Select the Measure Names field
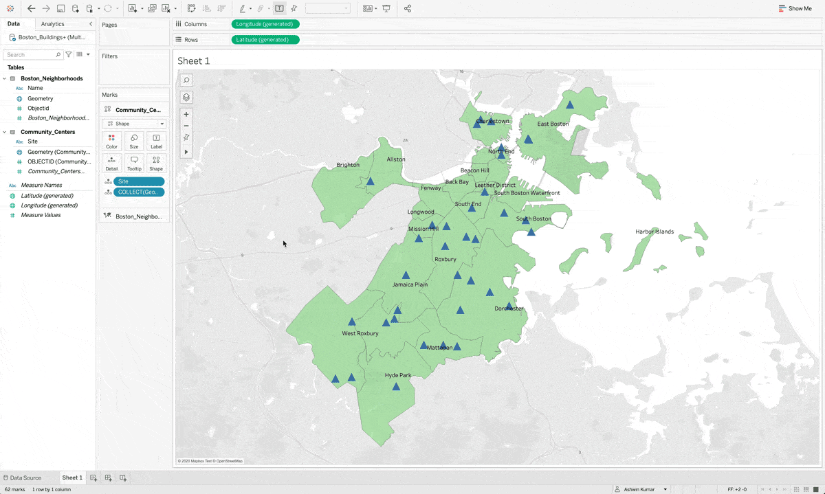Image resolution: width=825 pixels, height=494 pixels. (41, 186)
